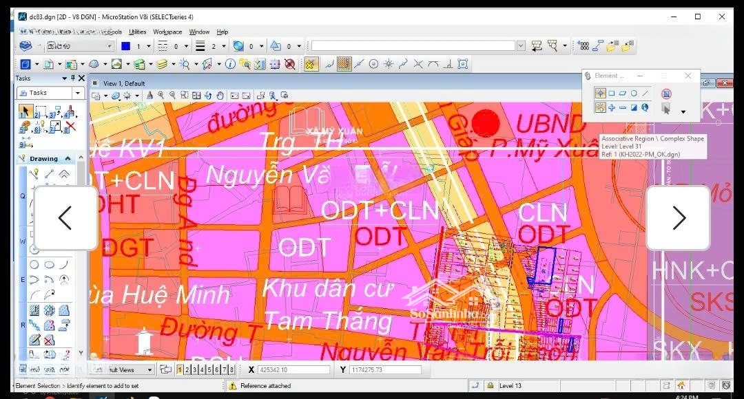744x399 pixels.
Task: Toggle view number 1 button on
Action: click(x=180, y=370)
